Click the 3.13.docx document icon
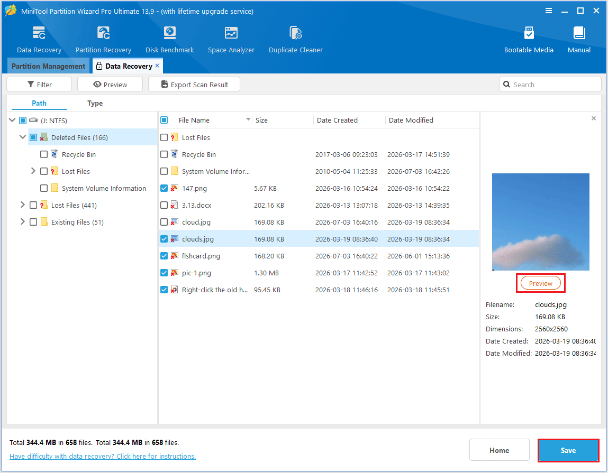608x473 pixels. 175,205
